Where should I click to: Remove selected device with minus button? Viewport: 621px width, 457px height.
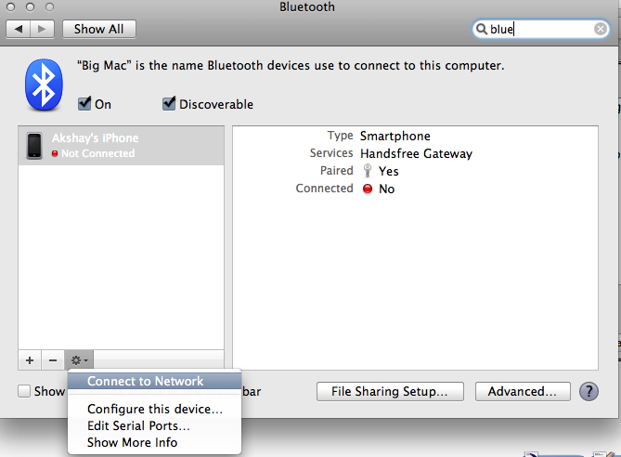[53, 360]
